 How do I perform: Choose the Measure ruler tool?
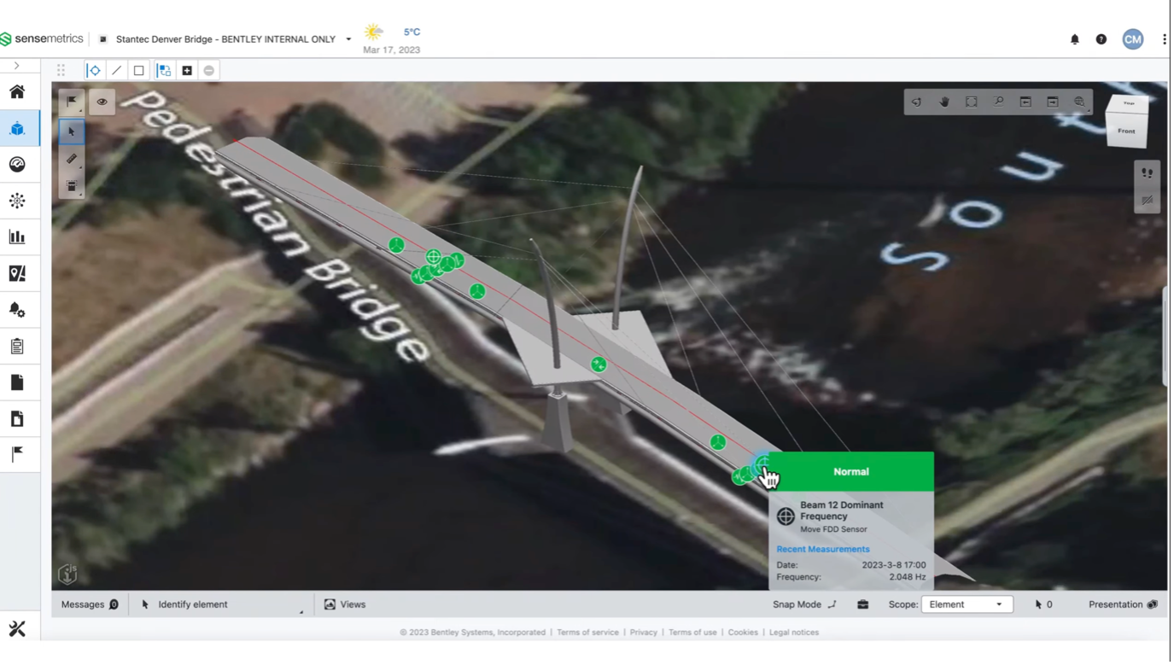[72, 159]
